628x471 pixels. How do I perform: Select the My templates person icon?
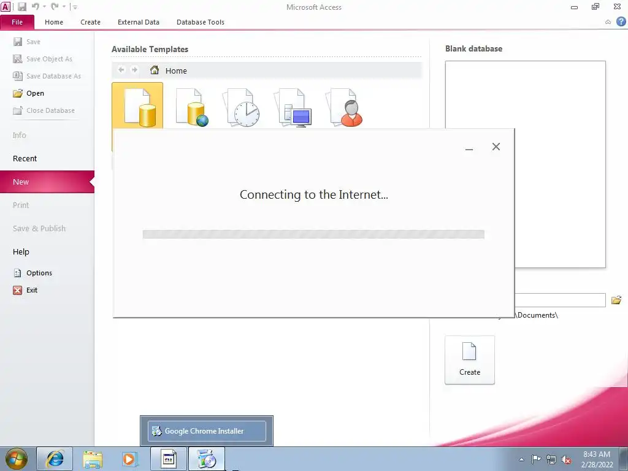pos(345,107)
